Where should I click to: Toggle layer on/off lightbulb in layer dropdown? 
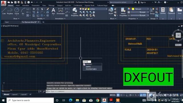[x=80, y=9]
